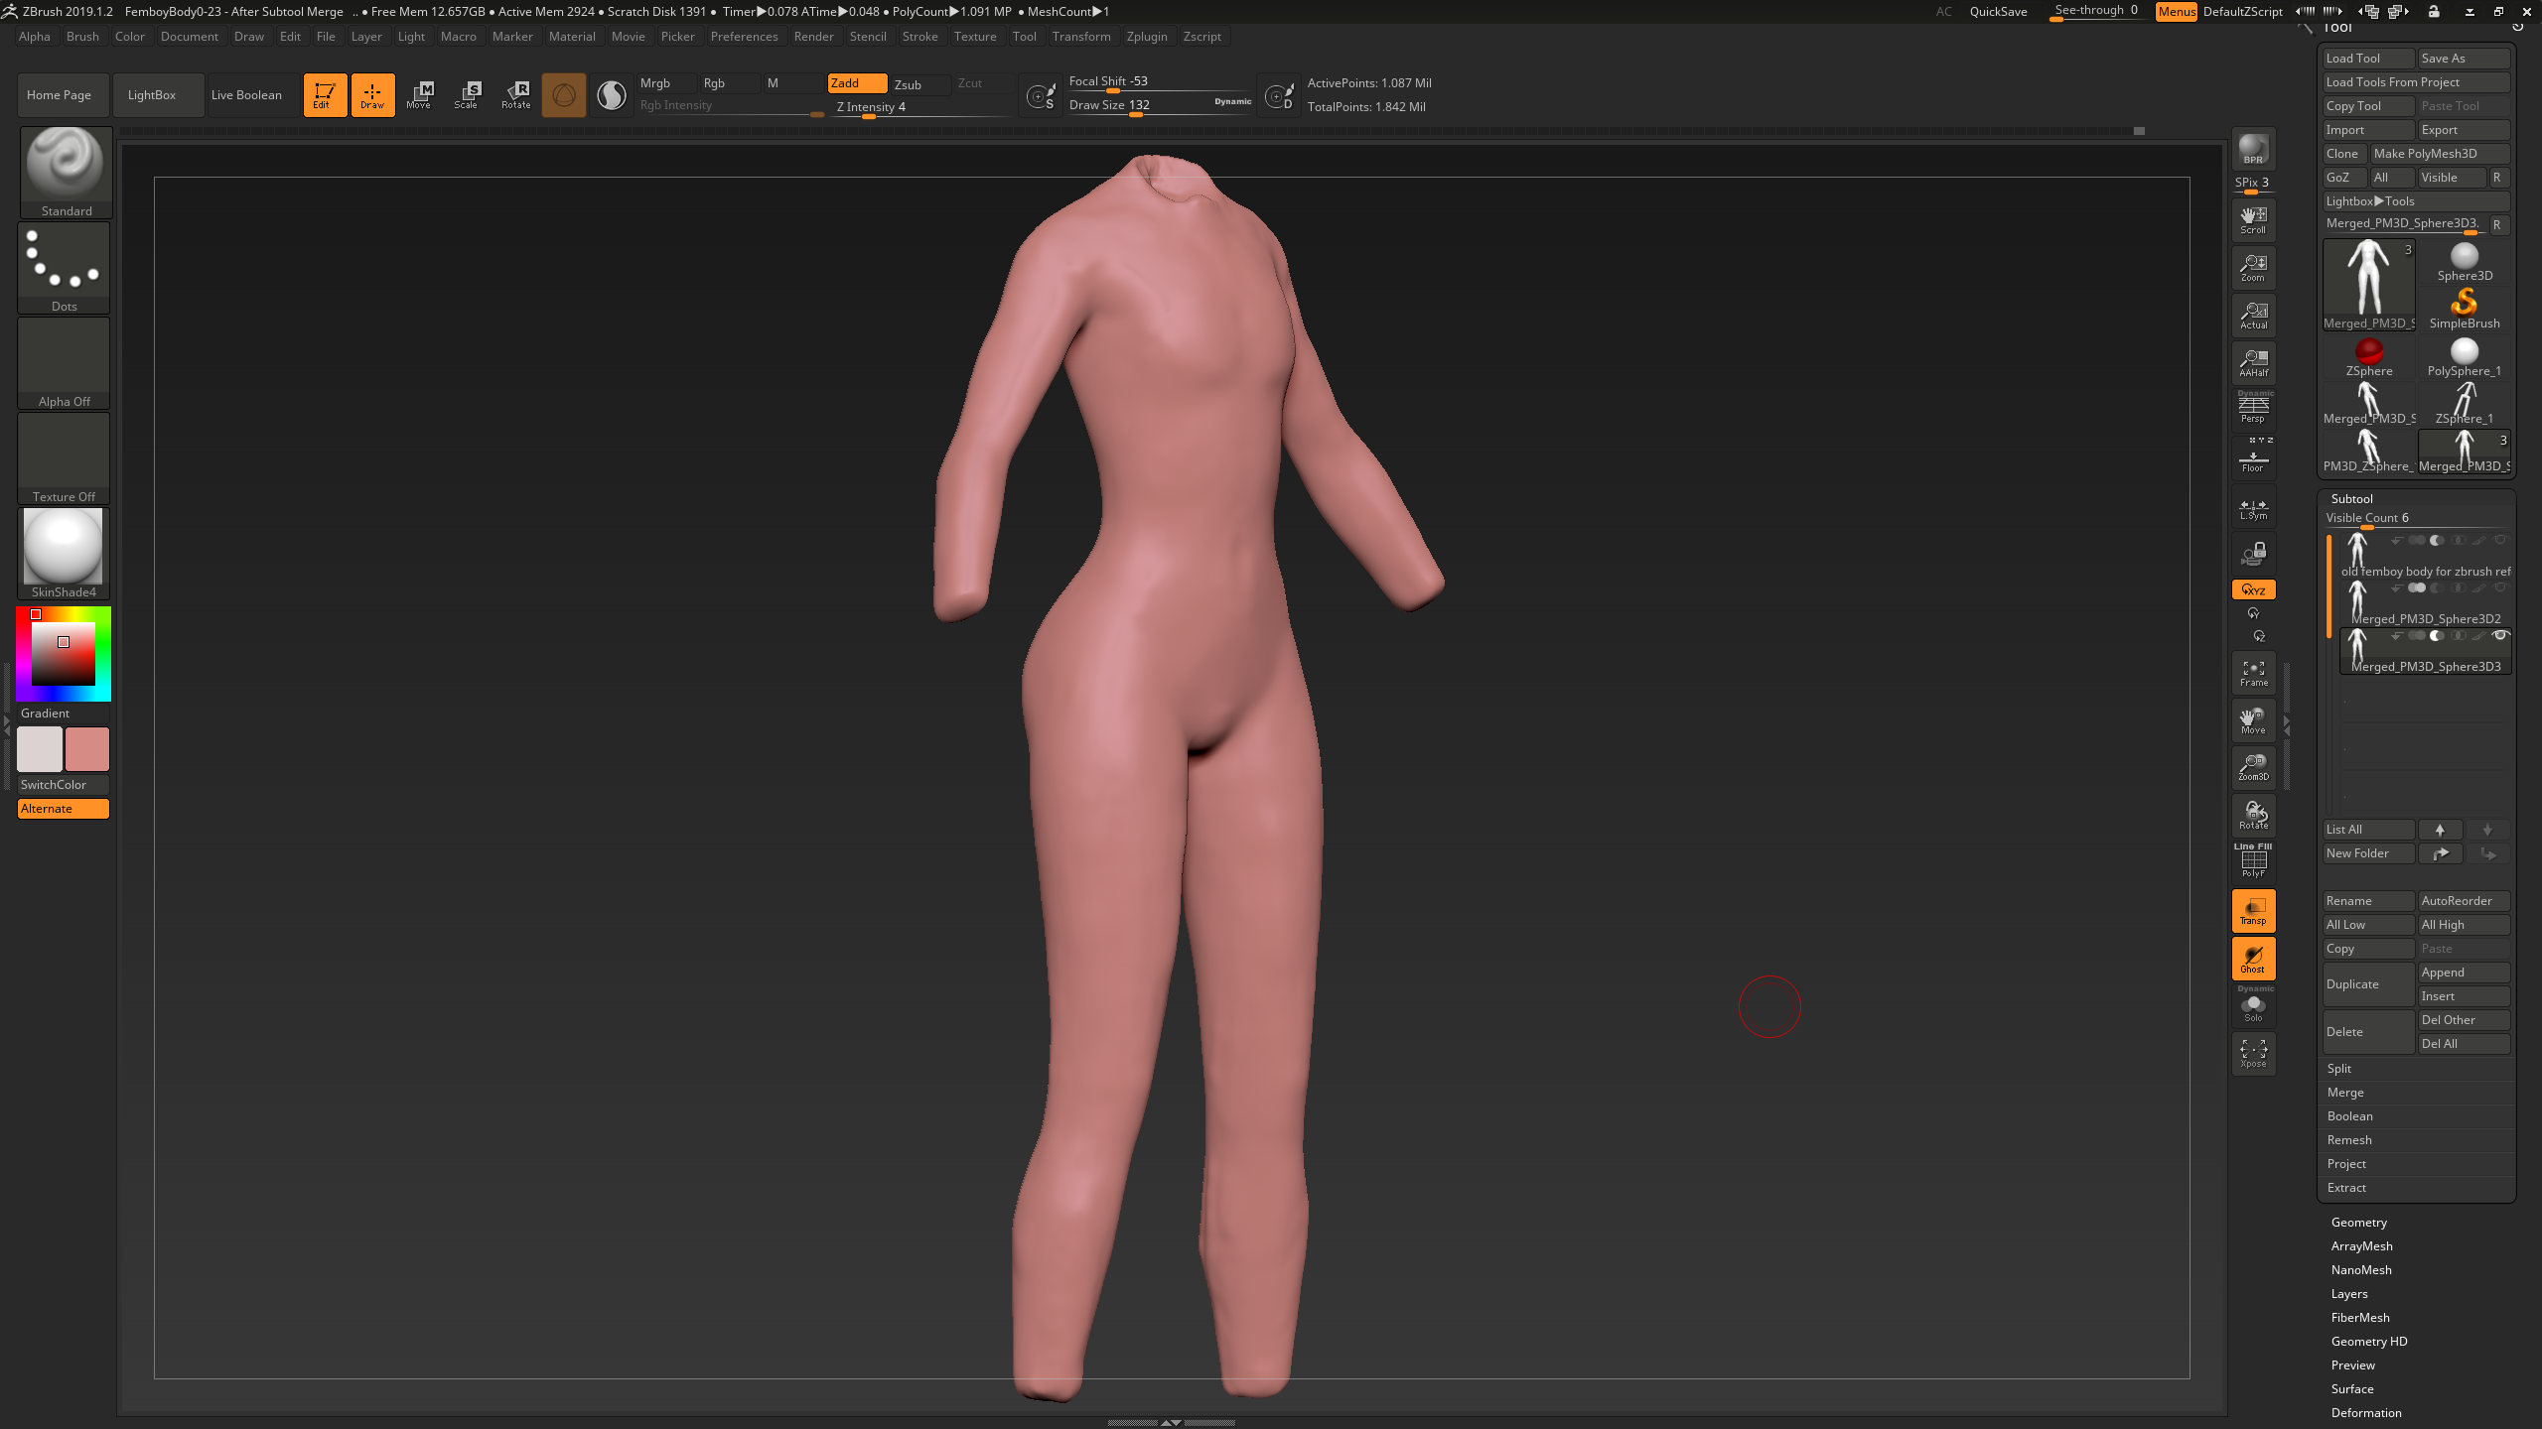The image size is (2542, 1429).
Task: Expand the Geometry sub-palette
Action: [x=2358, y=1223]
